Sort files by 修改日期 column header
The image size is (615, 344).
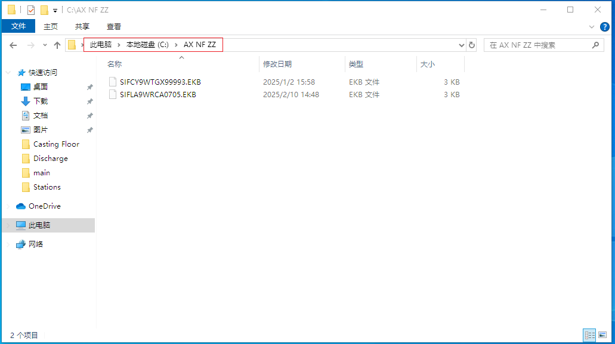pos(277,64)
